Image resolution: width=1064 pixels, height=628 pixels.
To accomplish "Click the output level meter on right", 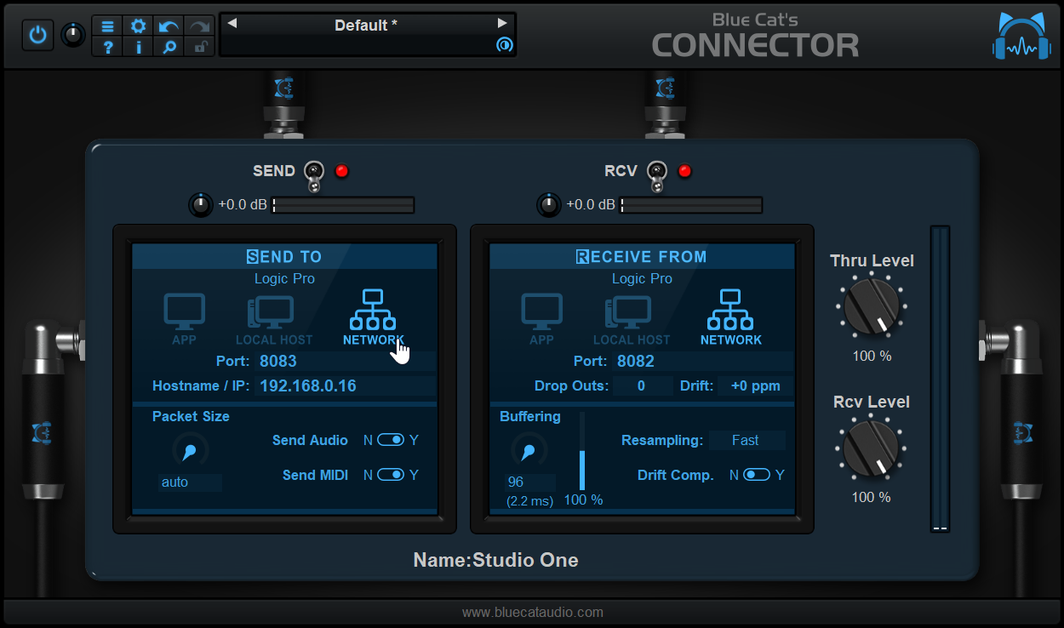I will coord(940,379).
